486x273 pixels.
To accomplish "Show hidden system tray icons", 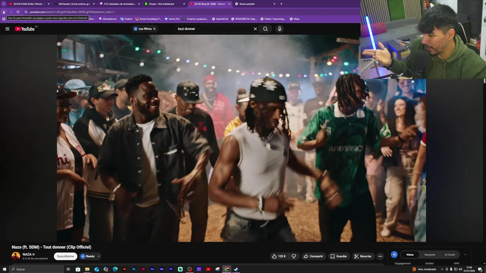I will click(442, 269).
